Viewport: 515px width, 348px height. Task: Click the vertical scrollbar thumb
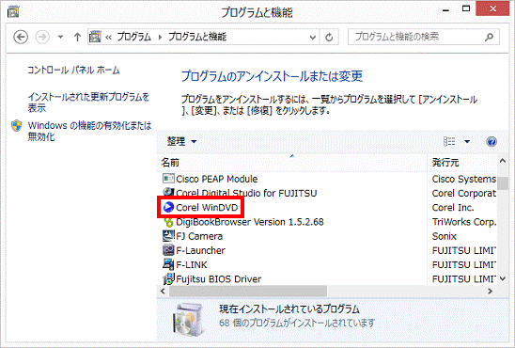tap(503, 183)
